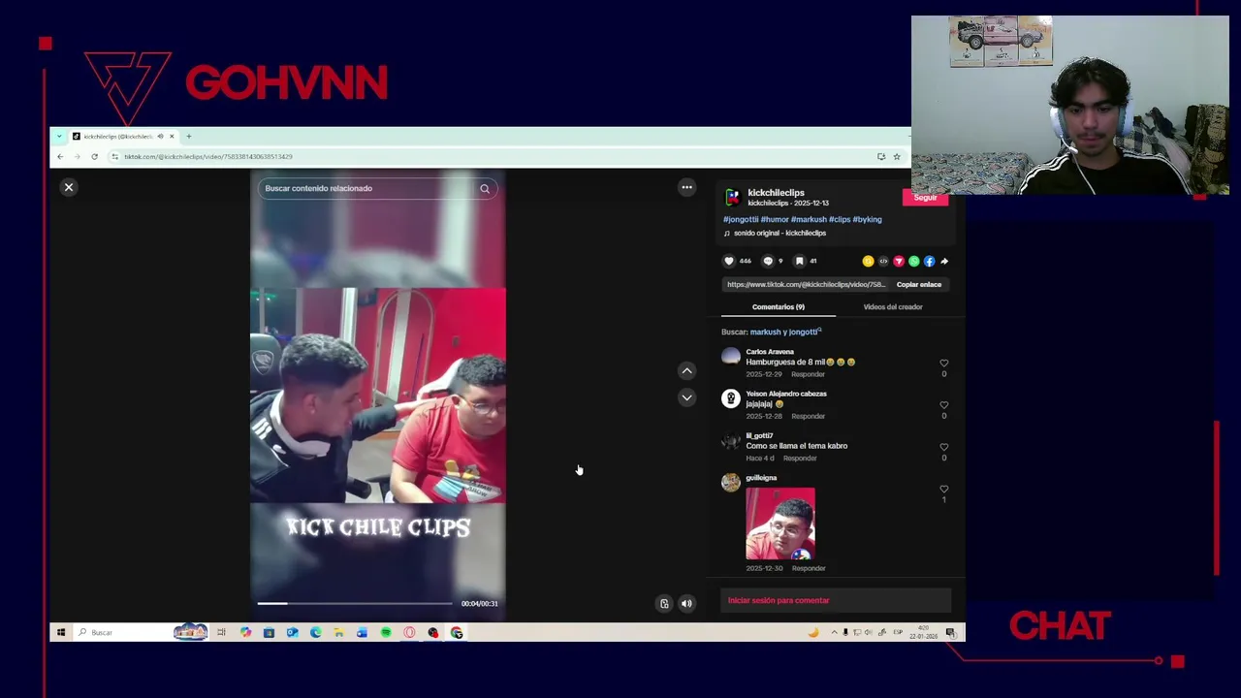The height and width of the screenshot is (698, 1241).
Task: Open the embed code icon
Action: (883, 261)
